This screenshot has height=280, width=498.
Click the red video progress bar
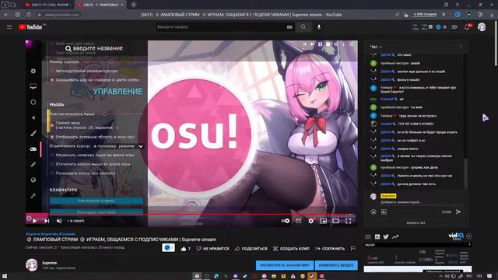192,215
